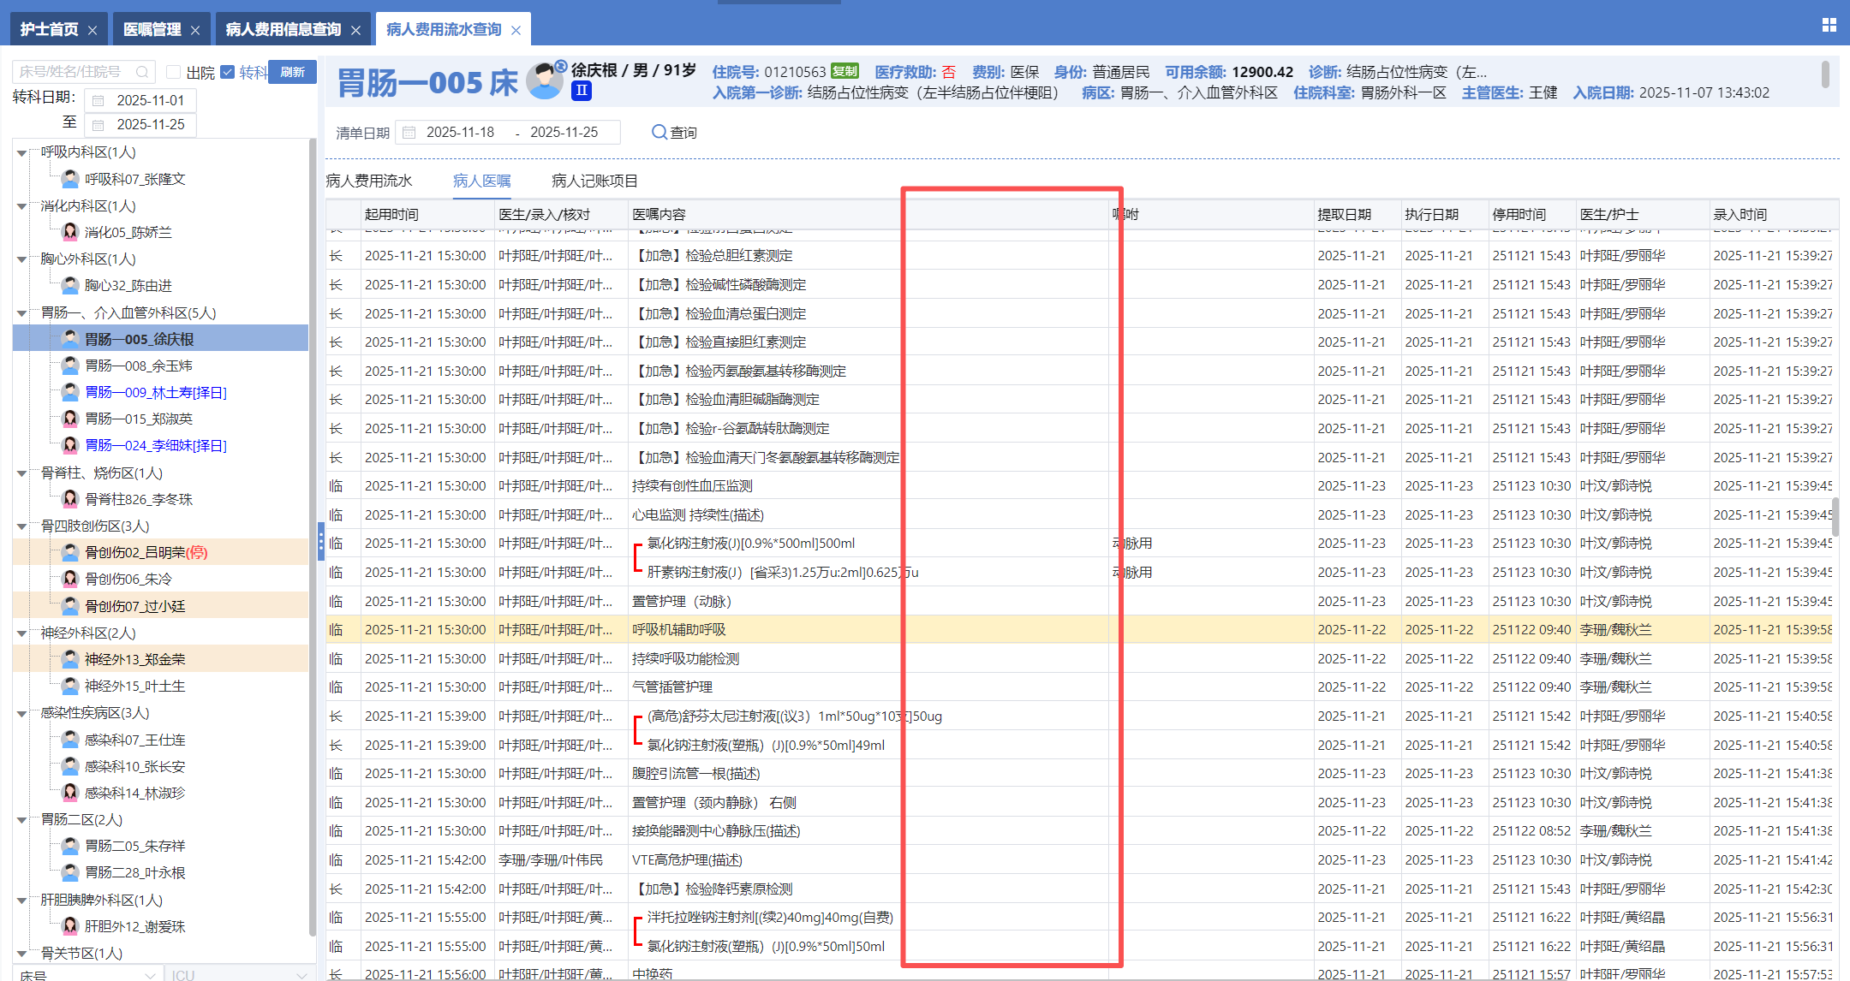Click the 床号/姓名/住院号 search field
1850x981 pixels.
point(75,72)
